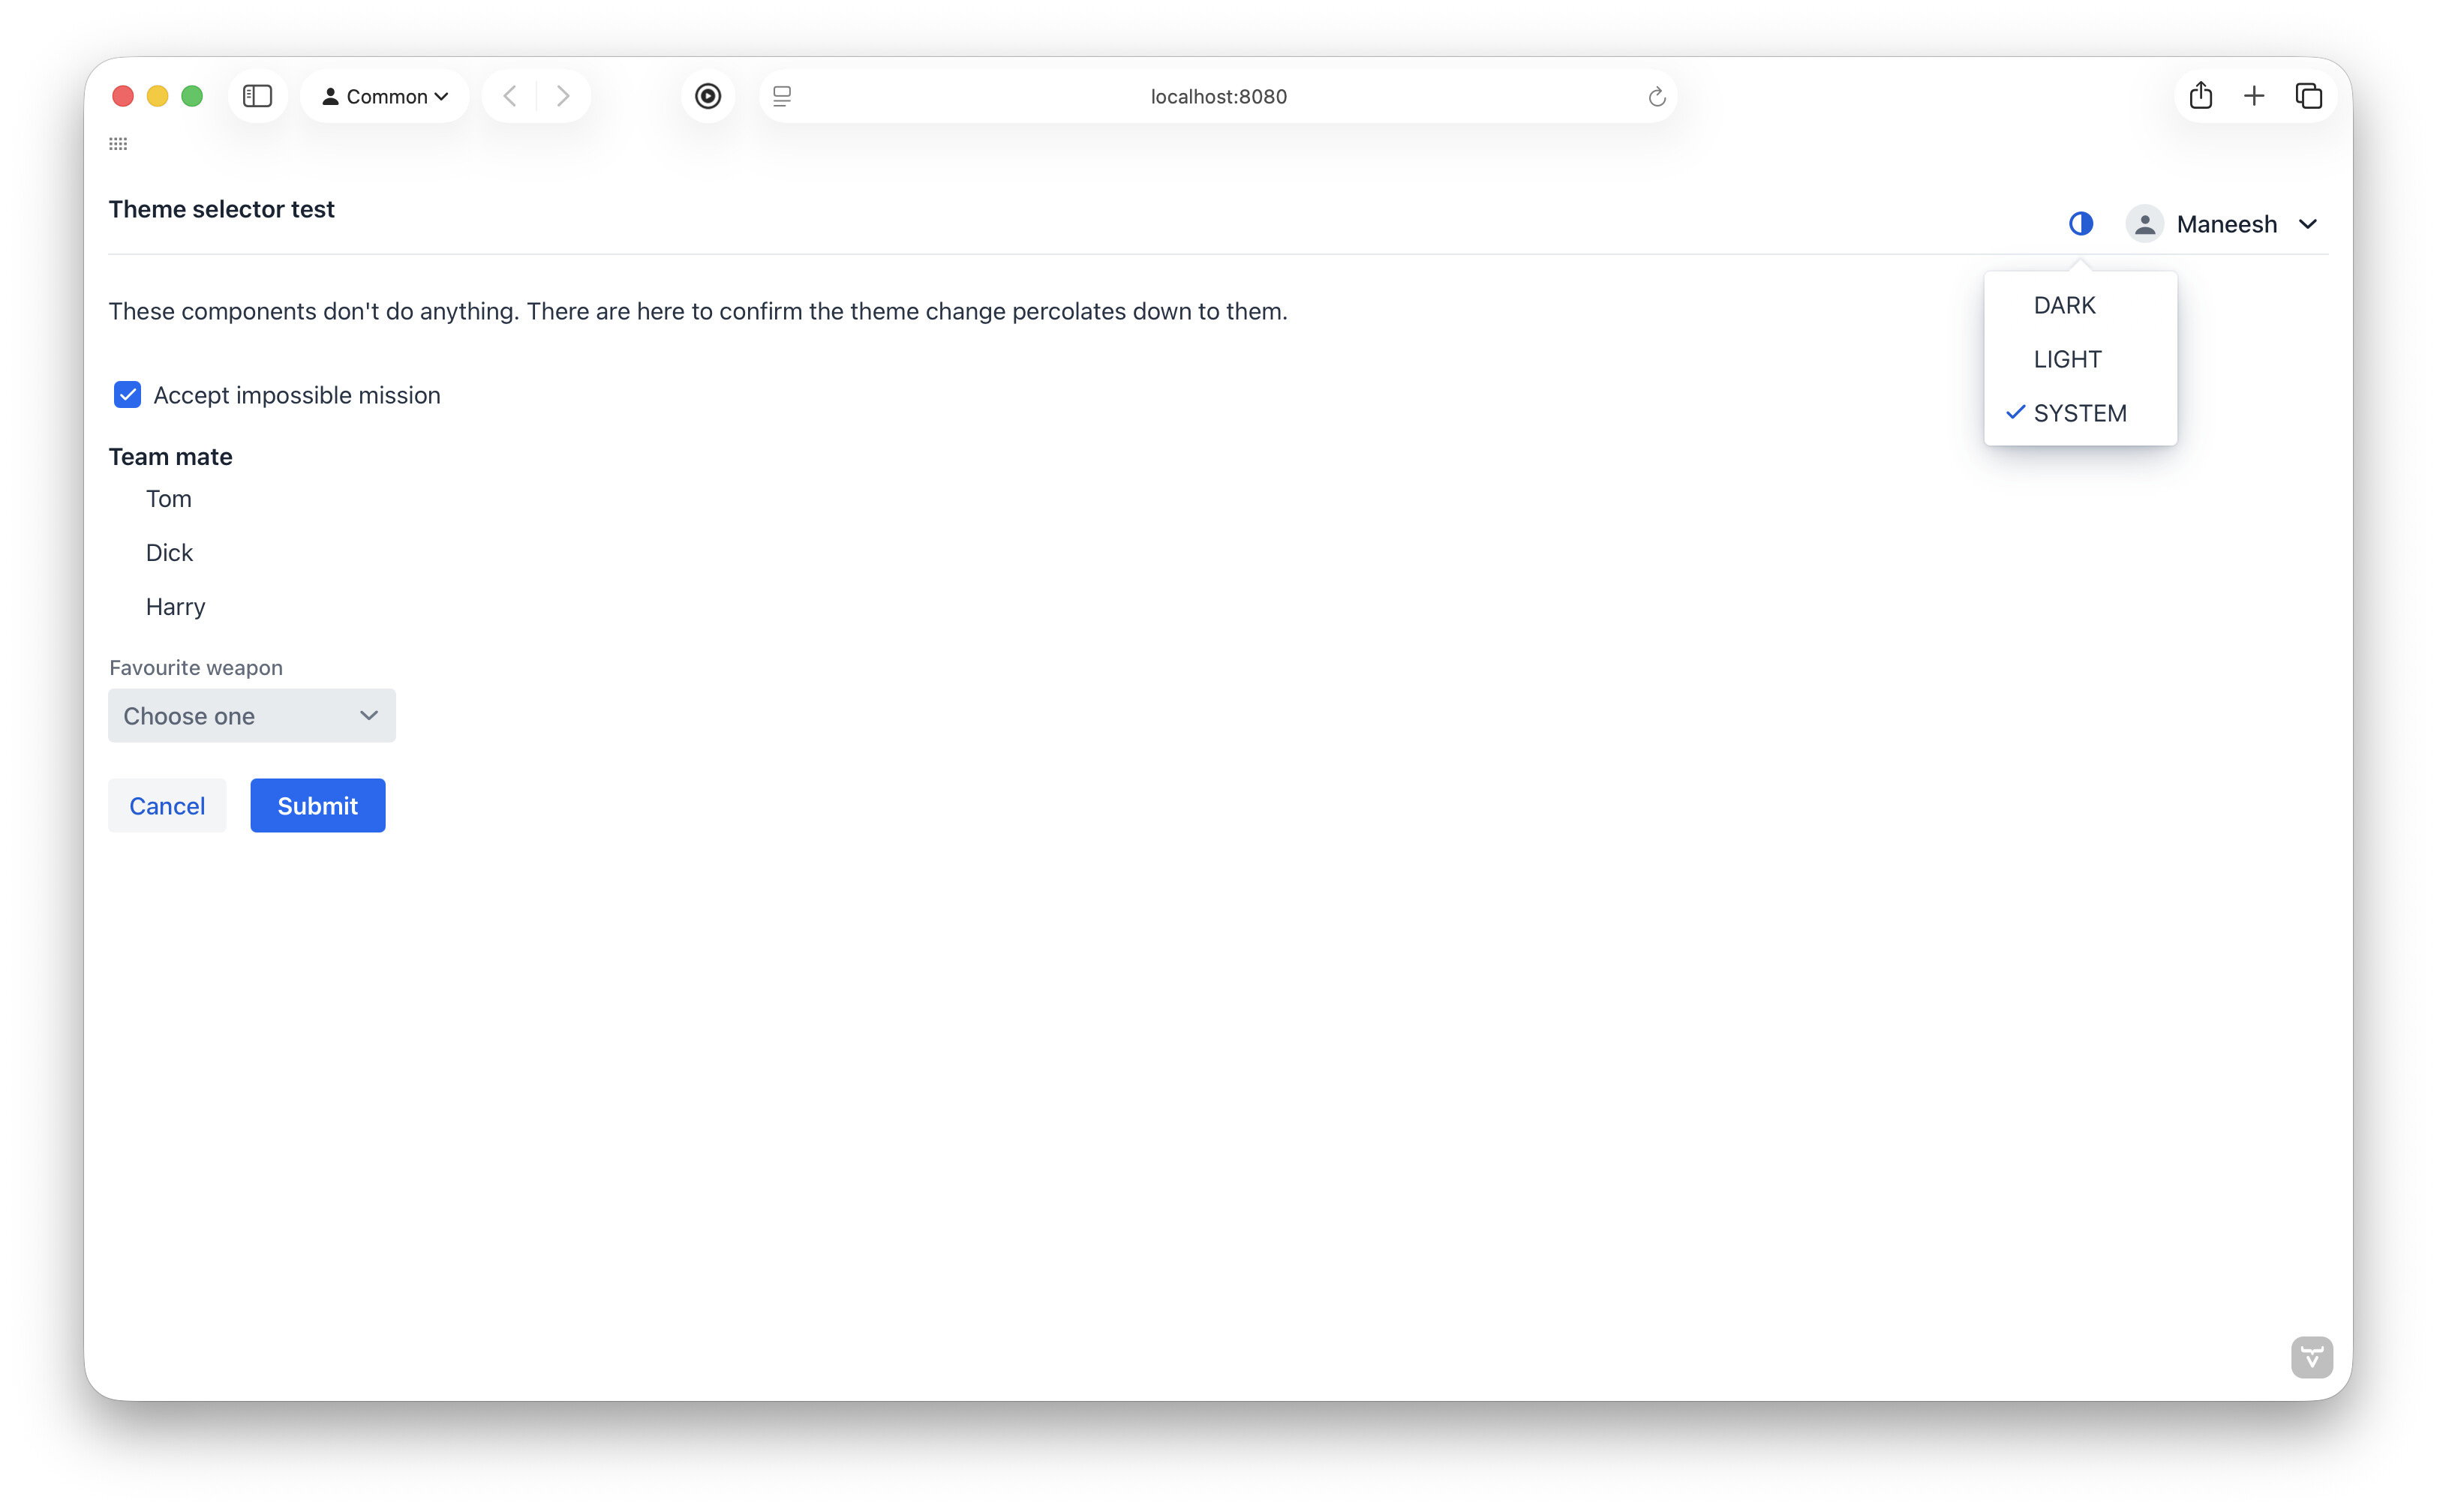Reload the page using refresh icon
The image size is (2437, 1512).
coord(1656,97)
